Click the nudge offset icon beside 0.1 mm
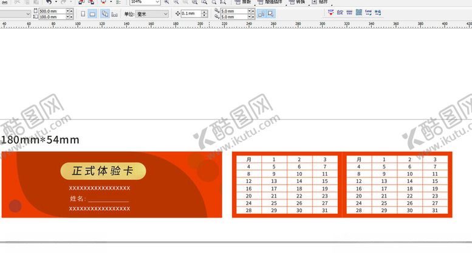 coord(177,13)
